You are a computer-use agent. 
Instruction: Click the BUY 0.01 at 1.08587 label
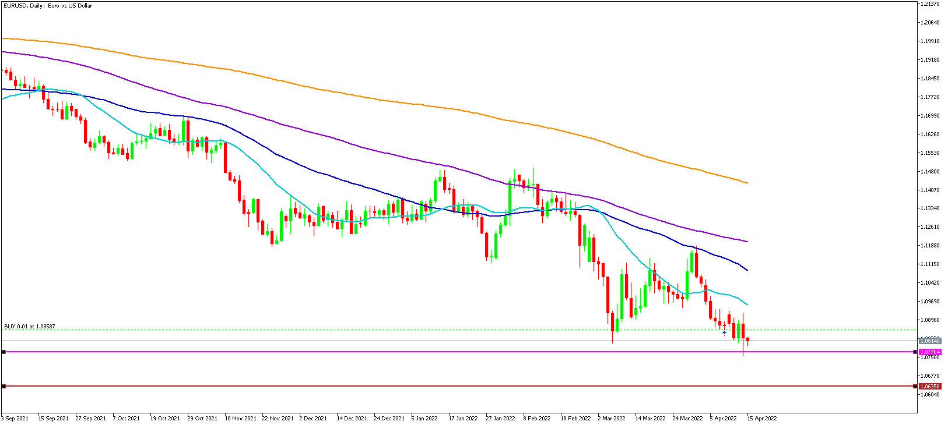30,327
